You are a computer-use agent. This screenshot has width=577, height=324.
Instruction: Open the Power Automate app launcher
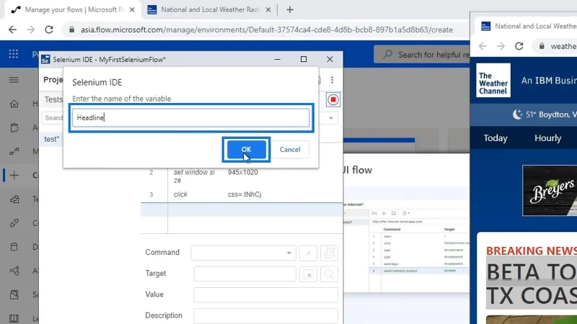(14, 54)
